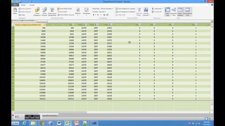Open Format General dropdown
The height and width of the screenshot is (126, 225).
pos(99,12)
